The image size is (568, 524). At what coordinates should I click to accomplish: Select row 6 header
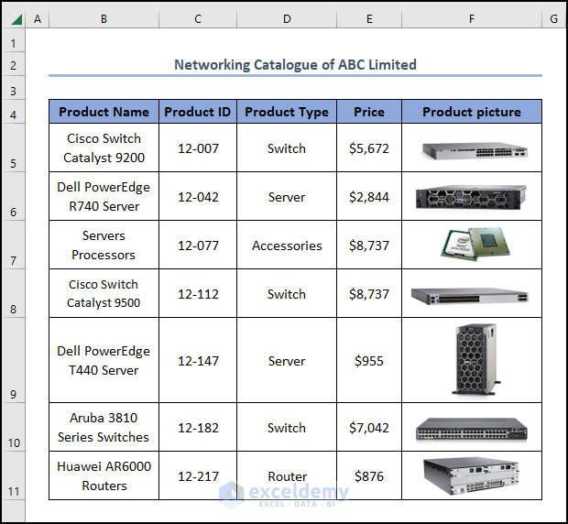(x=14, y=197)
